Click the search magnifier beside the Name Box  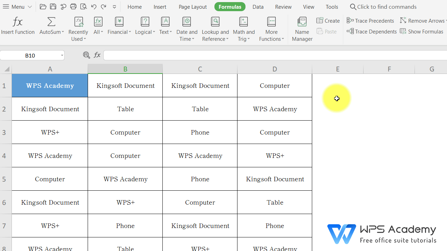tap(86, 55)
